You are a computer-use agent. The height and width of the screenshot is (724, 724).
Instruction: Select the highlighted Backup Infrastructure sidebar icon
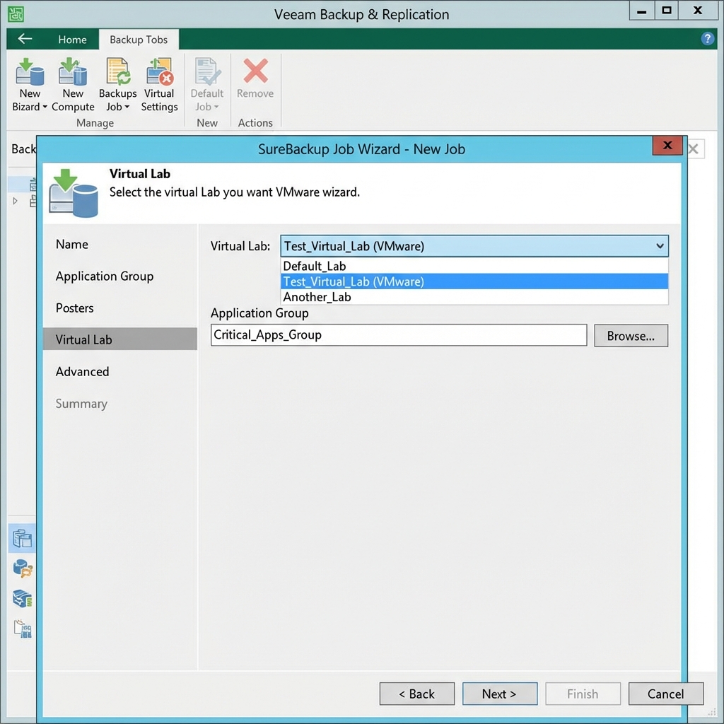[21, 537]
